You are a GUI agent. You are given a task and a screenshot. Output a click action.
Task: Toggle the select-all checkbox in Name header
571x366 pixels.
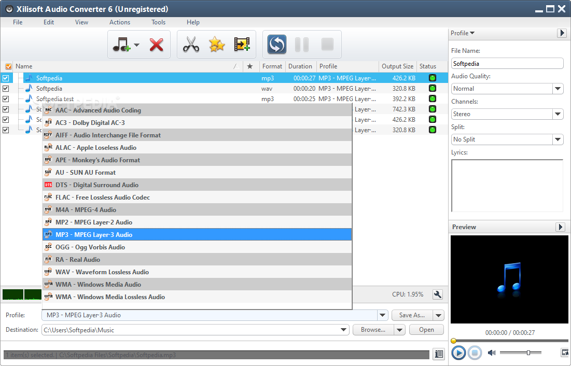pyautogui.click(x=8, y=66)
